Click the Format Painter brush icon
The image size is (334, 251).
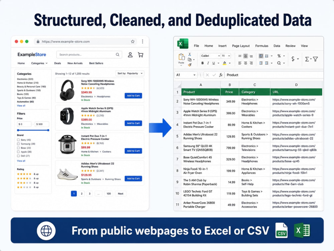[x=190, y=65]
